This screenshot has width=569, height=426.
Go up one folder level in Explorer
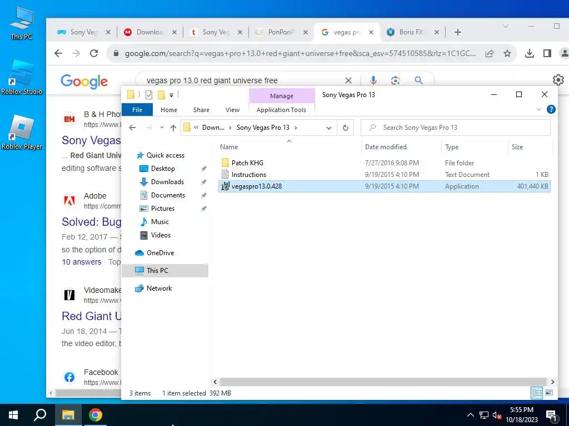pyautogui.click(x=173, y=128)
